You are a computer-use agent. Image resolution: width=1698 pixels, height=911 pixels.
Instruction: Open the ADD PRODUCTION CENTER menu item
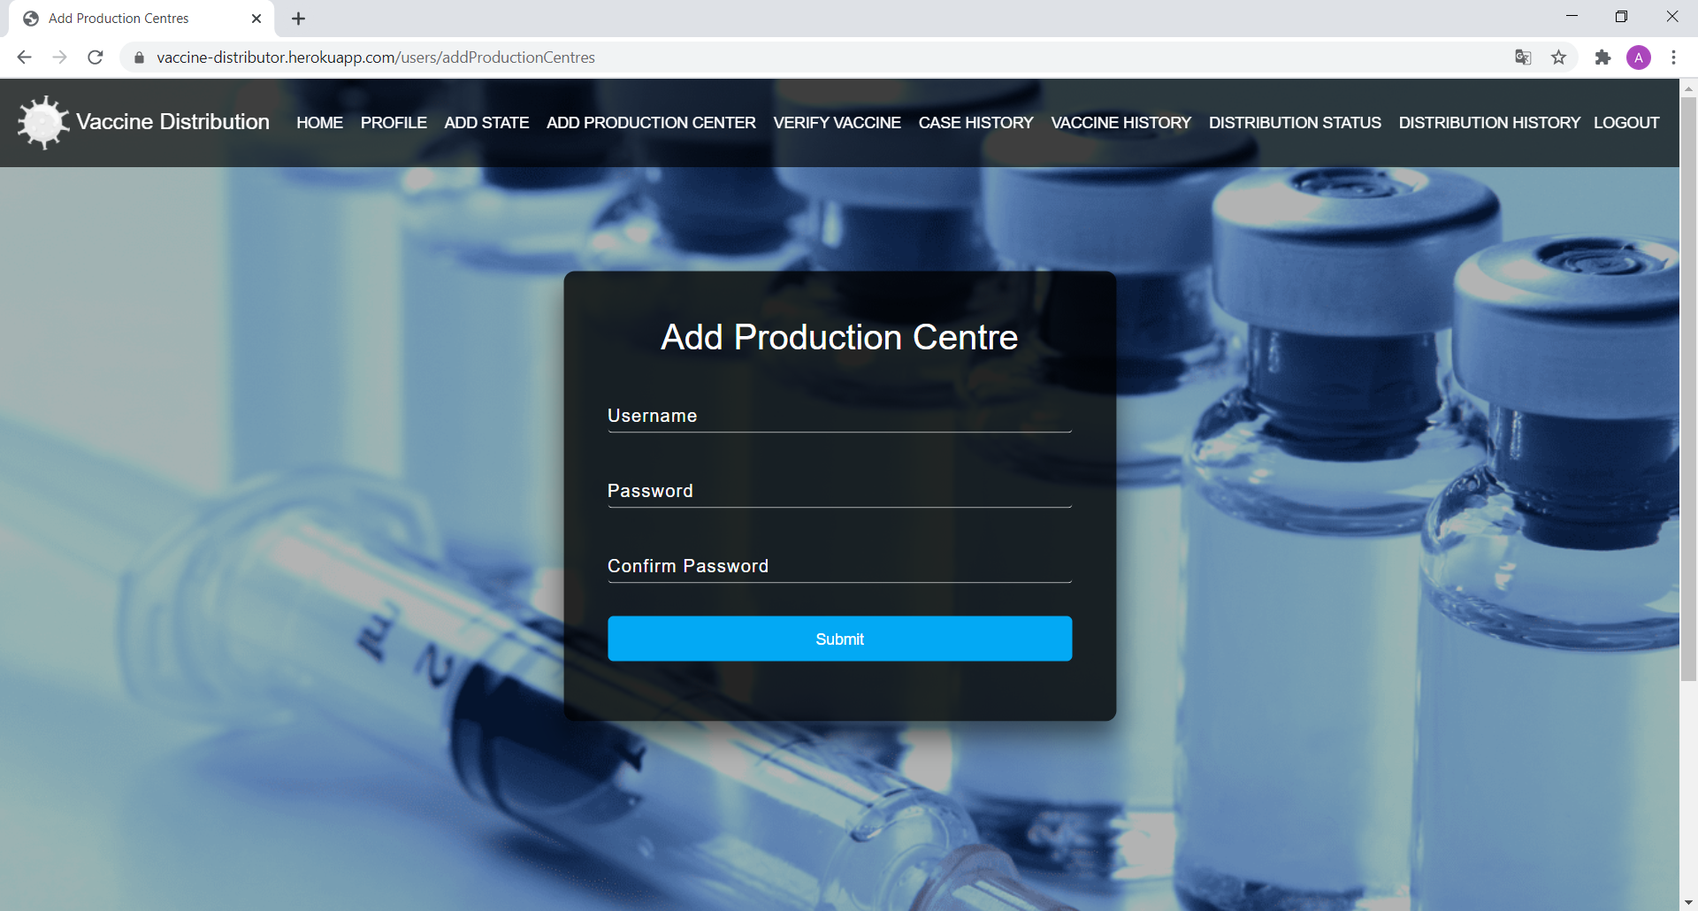(x=651, y=123)
